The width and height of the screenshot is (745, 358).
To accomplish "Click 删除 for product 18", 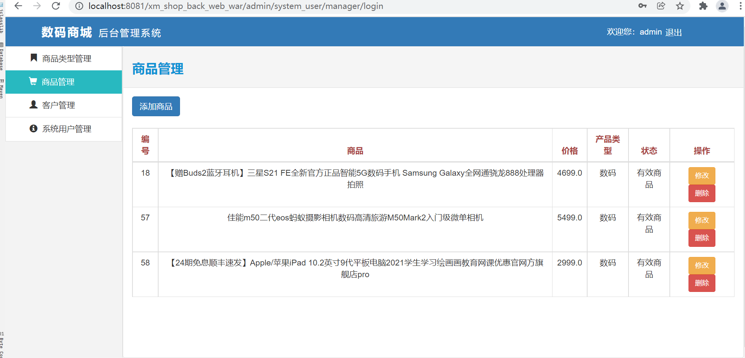I will (x=701, y=193).
